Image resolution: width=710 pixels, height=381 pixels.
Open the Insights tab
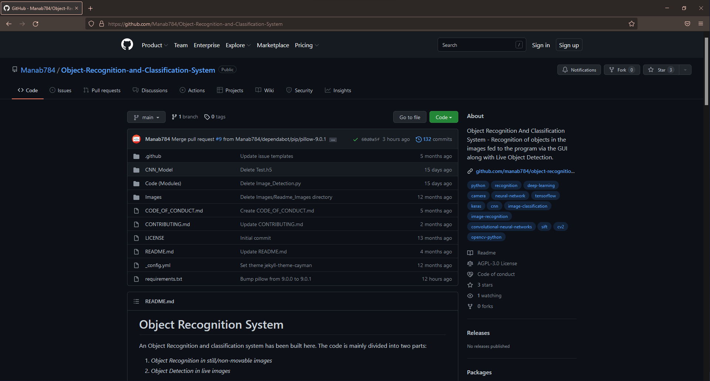tap(338, 90)
